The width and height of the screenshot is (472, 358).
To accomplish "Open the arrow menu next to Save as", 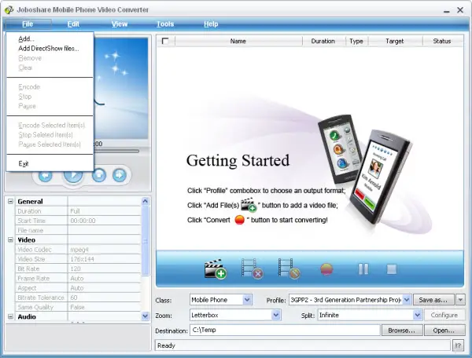I will [460, 300].
